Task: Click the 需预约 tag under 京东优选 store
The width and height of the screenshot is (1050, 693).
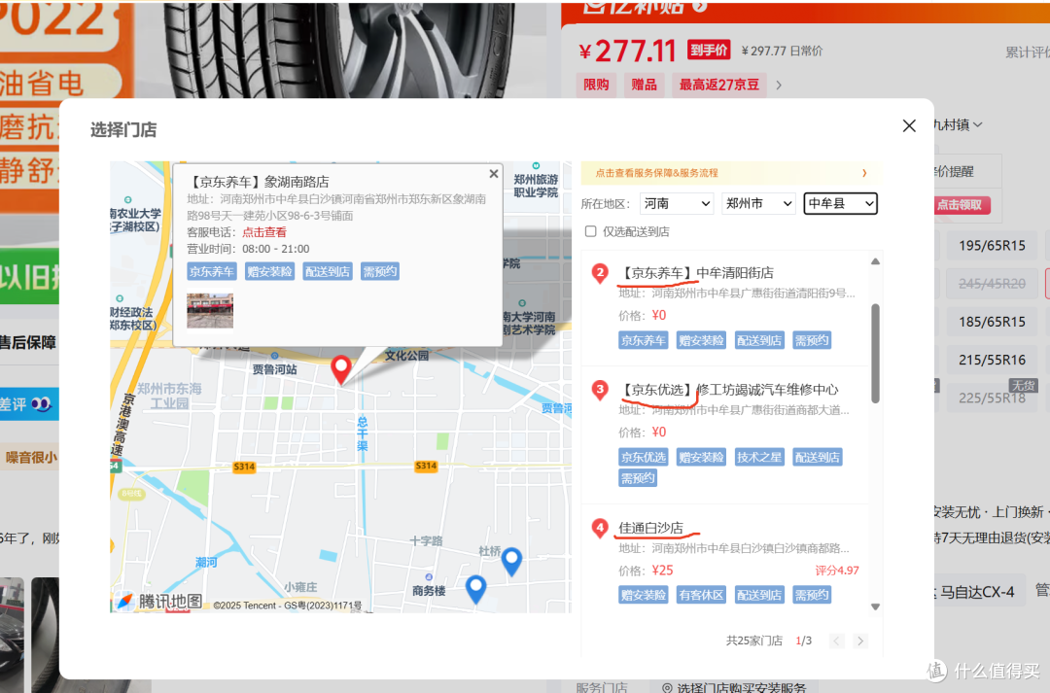Action: coord(638,477)
